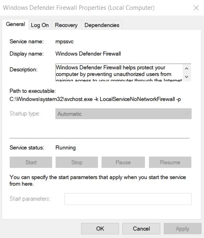Click the Startup type dropdown chevron
Image resolution: width=204 pixels, height=238 pixels.
pos(187,113)
